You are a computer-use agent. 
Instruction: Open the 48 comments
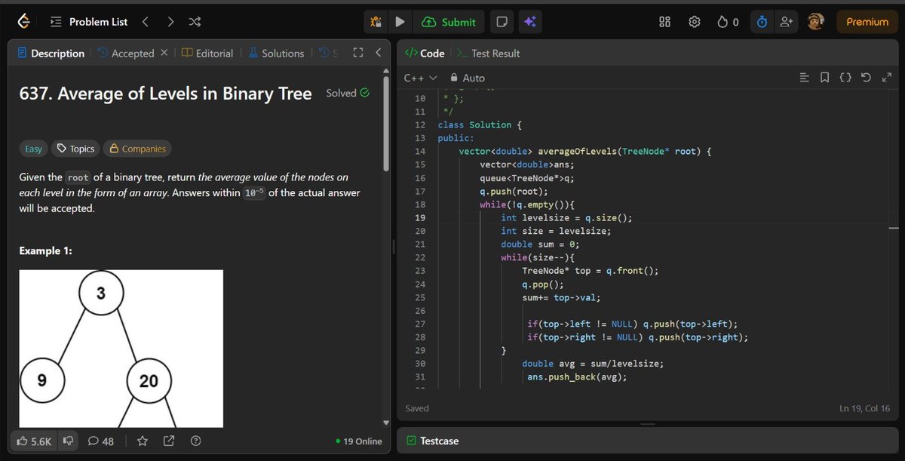[x=101, y=441]
